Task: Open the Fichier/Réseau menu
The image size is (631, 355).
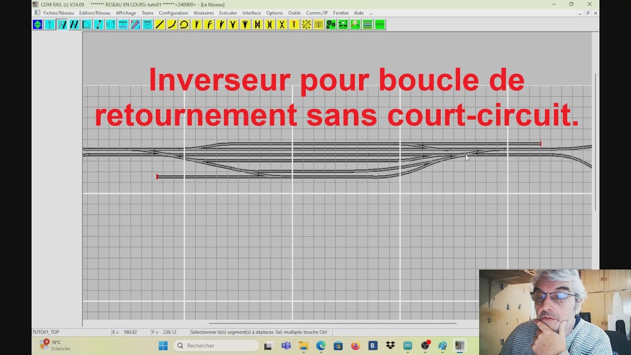Action: point(58,13)
